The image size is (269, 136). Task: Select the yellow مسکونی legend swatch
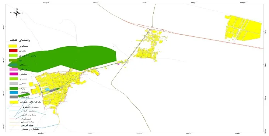[x=13, y=46]
